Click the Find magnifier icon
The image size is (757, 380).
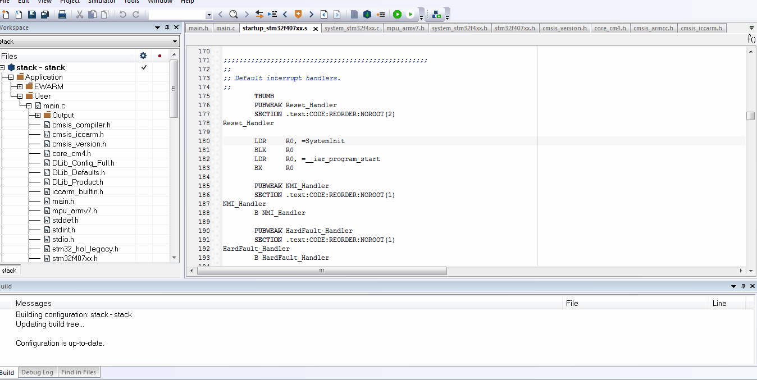pyautogui.click(x=233, y=14)
